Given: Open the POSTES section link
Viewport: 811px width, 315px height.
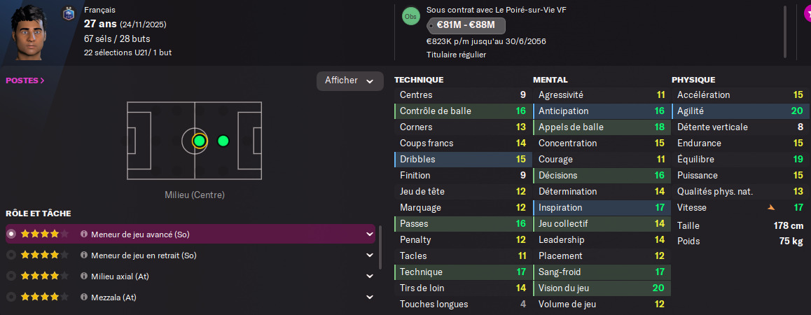Looking at the screenshot, I should click(25, 80).
